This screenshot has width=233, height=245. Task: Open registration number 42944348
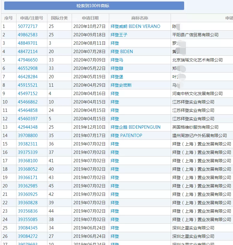28,127
